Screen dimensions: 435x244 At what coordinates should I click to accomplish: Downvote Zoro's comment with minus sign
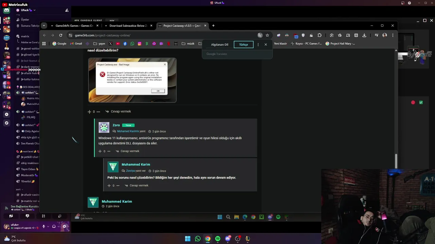[x=109, y=151]
